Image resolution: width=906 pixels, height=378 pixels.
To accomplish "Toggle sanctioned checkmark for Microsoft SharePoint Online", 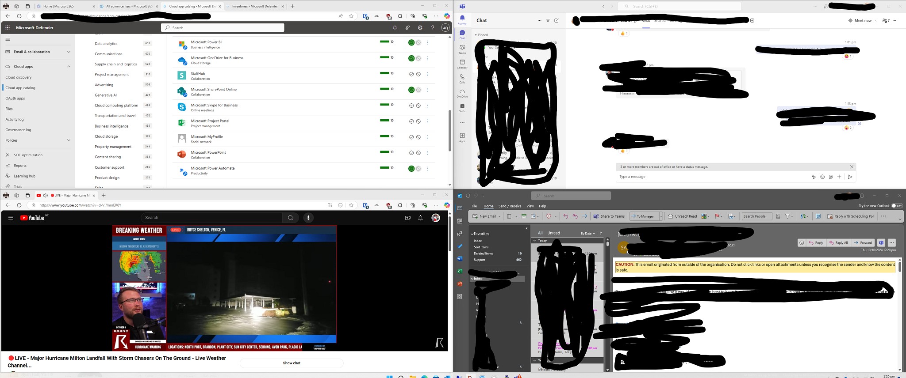I will (411, 90).
